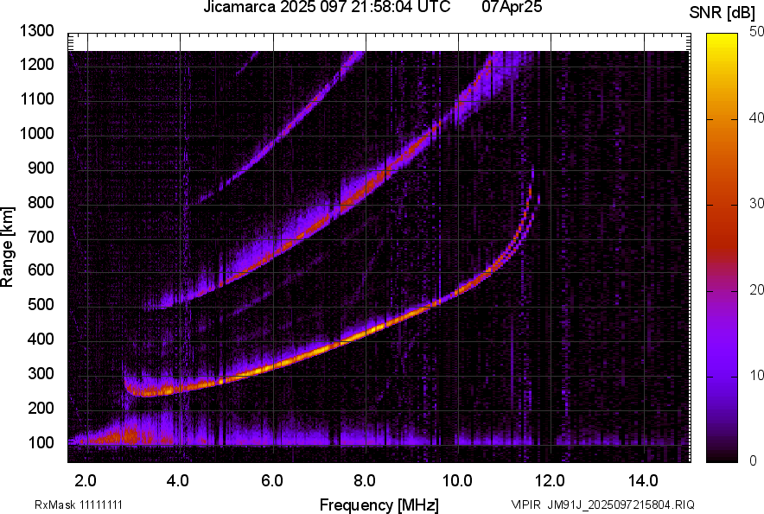
Task: Click the frequency tick label '2.0'
Action: (86, 481)
